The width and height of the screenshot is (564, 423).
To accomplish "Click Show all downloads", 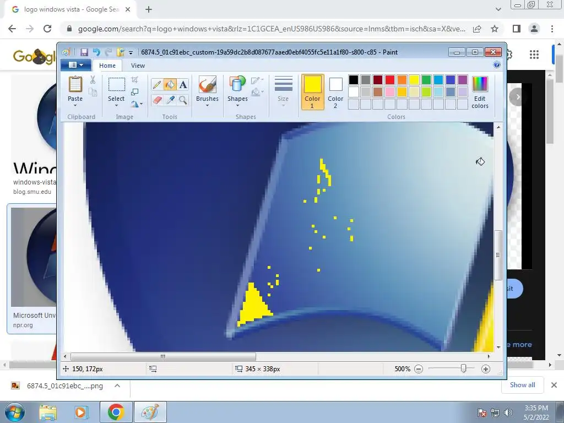I will (522, 385).
